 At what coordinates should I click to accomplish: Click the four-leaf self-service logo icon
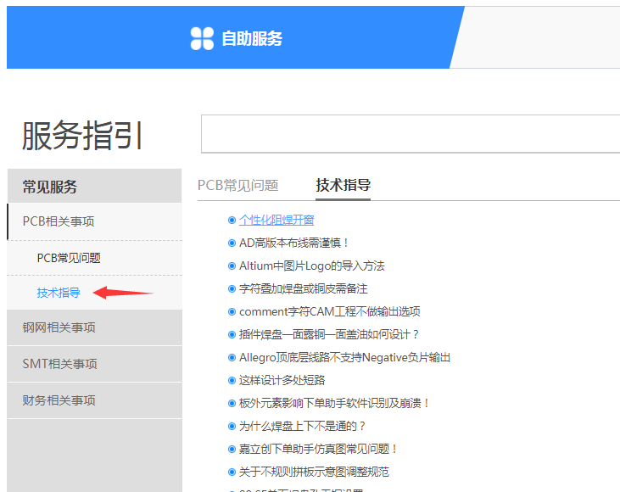point(202,38)
